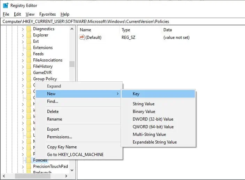Viewport: 245px width, 180px height.
Task: Click the Name column header
Action: click(x=98, y=30)
